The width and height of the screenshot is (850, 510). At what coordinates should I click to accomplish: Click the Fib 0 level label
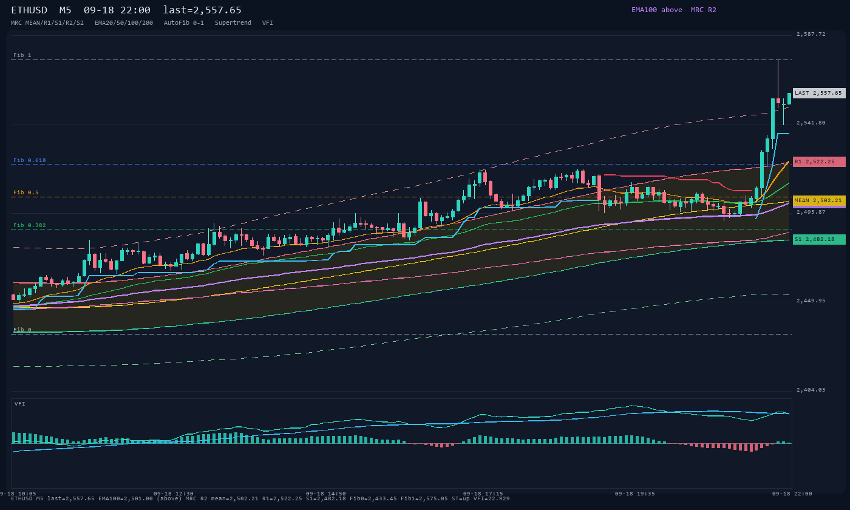(x=22, y=330)
